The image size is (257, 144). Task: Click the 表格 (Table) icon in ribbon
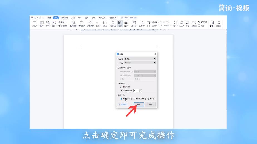coord(34,23)
